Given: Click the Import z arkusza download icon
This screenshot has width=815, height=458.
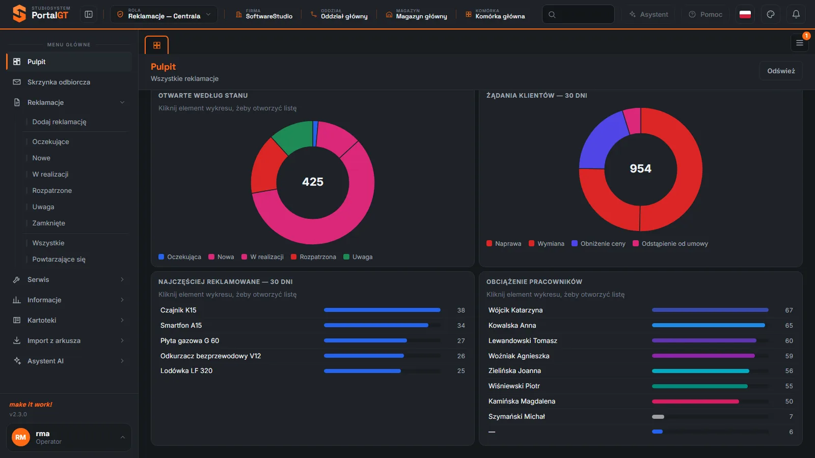Looking at the screenshot, I should tap(17, 340).
